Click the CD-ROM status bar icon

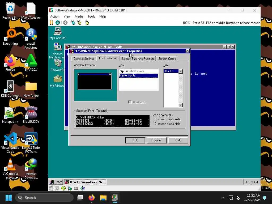click(63, 188)
